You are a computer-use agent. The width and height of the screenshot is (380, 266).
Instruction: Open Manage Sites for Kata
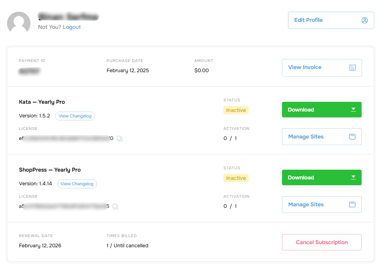(x=321, y=137)
